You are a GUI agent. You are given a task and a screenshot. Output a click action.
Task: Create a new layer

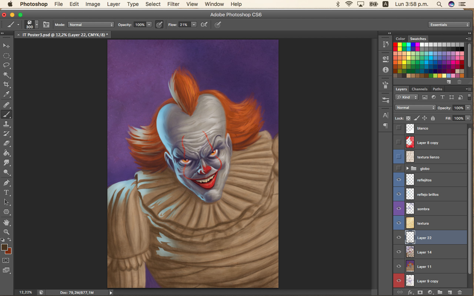[450, 292]
